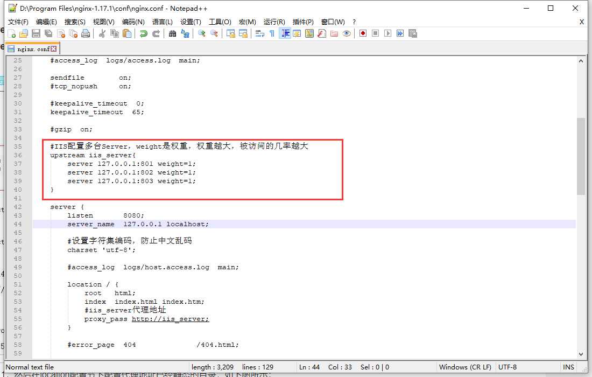Open the 工具(O) menu
Image resolution: width=592 pixels, height=377 pixels.
coord(220,22)
